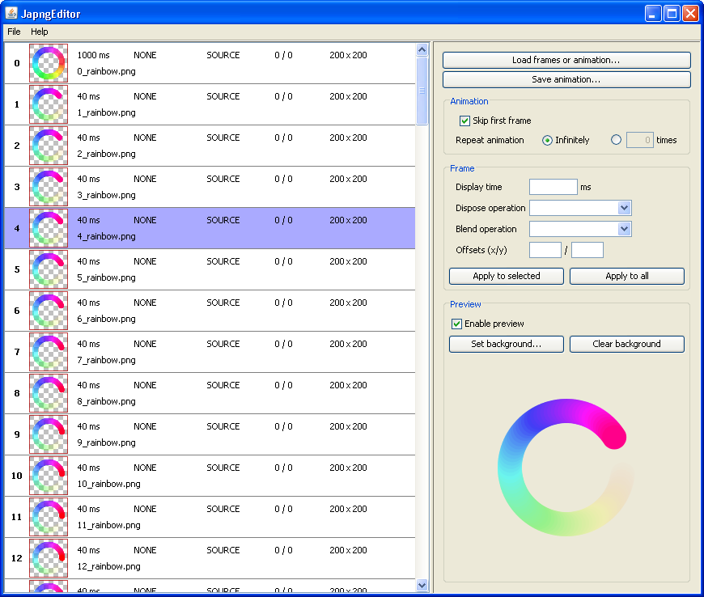Click the 9_rainbow.png file name

coord(106,443)
